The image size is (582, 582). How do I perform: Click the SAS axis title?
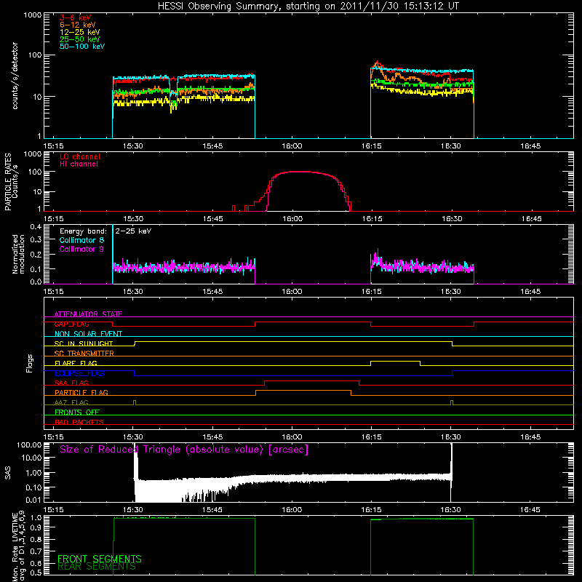click(x=7, y=473)
